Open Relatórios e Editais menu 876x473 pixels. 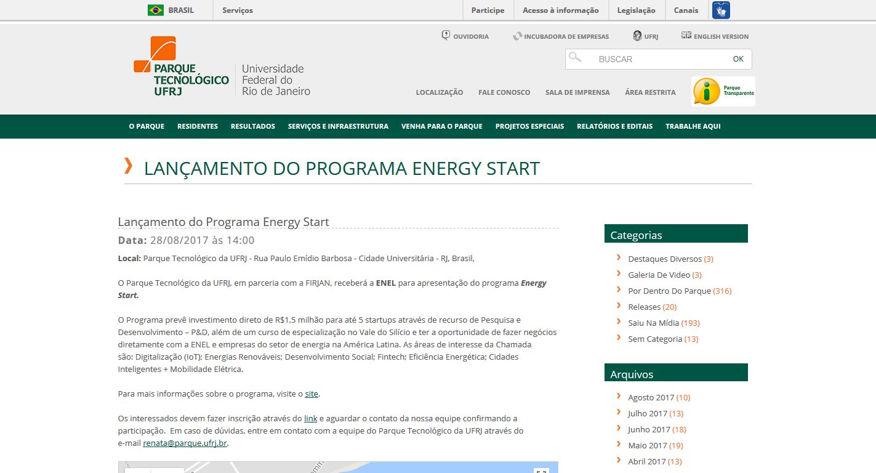(614, 126)
